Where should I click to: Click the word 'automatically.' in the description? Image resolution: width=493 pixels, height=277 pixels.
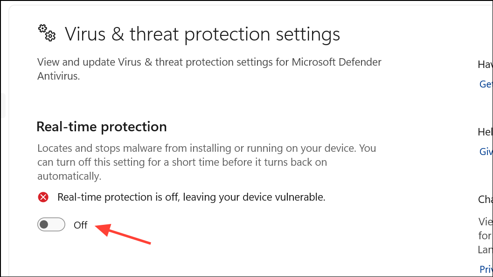69,176
